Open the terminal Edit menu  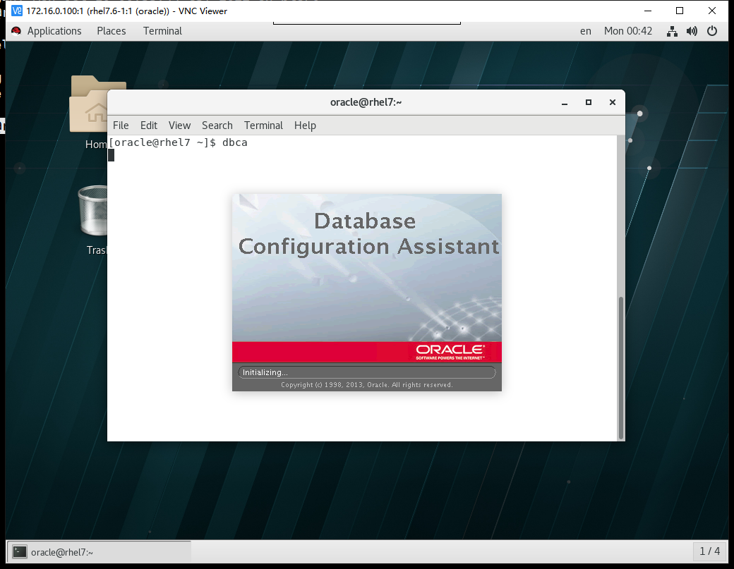(149, 126)
